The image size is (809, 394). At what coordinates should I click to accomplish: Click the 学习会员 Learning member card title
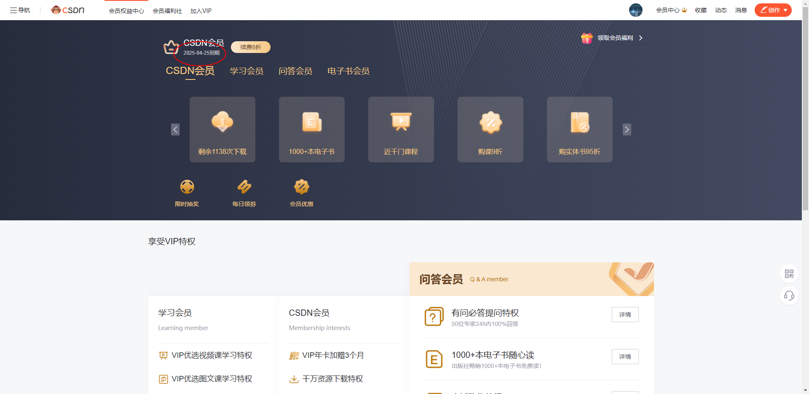point(175,313)
